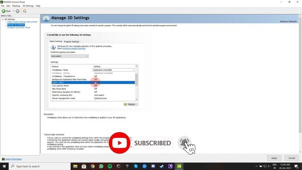
Task: Select Configure Surround, PhysX in tree
Action: (x=19, y=27)
